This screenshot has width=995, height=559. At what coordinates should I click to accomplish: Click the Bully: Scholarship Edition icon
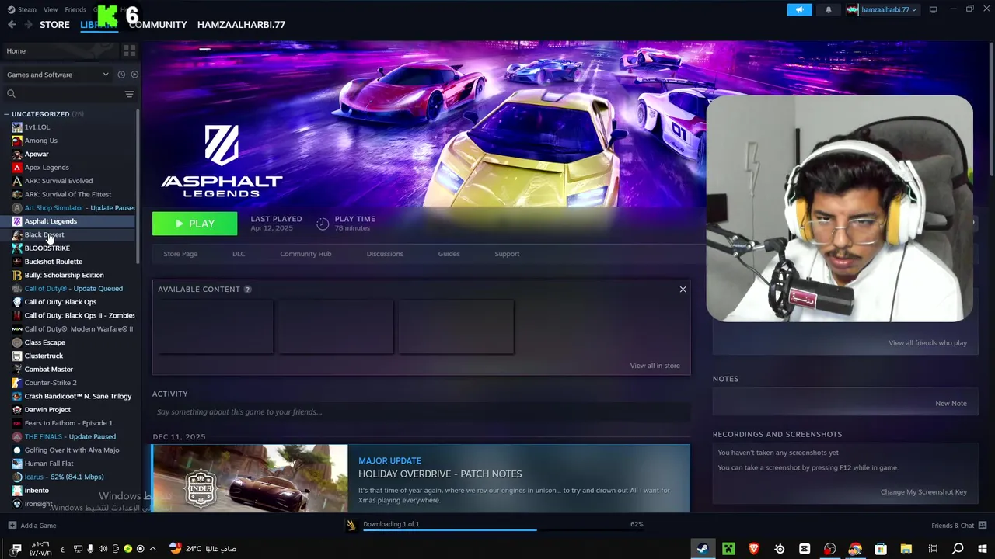(17, 275)
